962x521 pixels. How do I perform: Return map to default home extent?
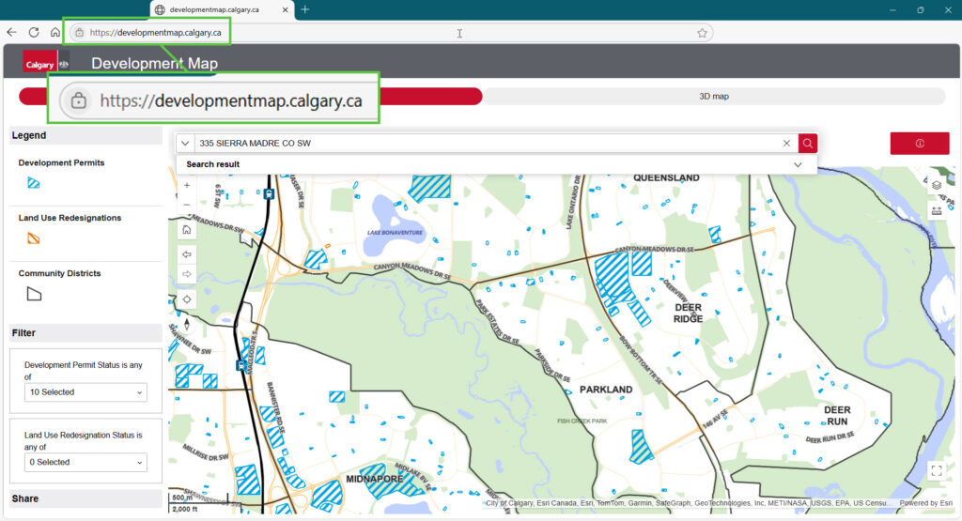pos(187,230)
